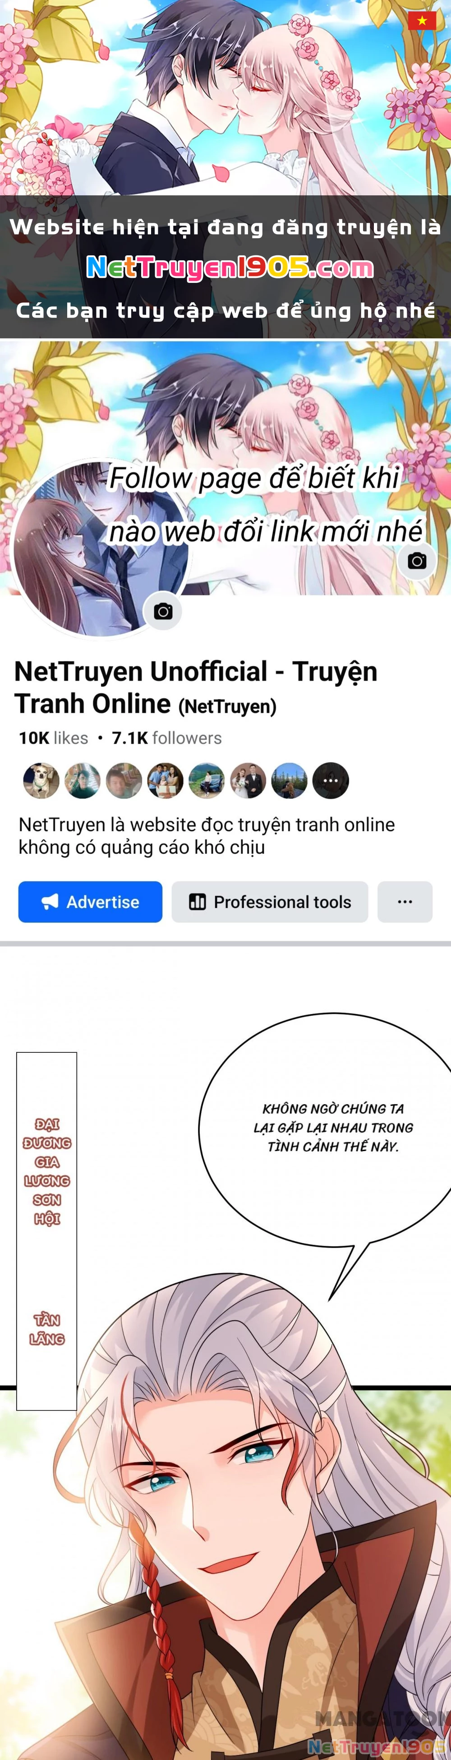Click the wedding couple follower avatar
Screen dimensions: 451x1760
[248, 780]
